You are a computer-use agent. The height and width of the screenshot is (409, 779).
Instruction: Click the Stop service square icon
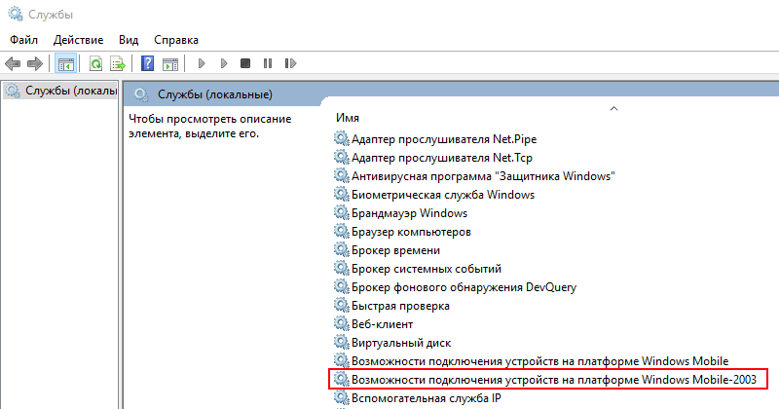(x=245, y=63)
